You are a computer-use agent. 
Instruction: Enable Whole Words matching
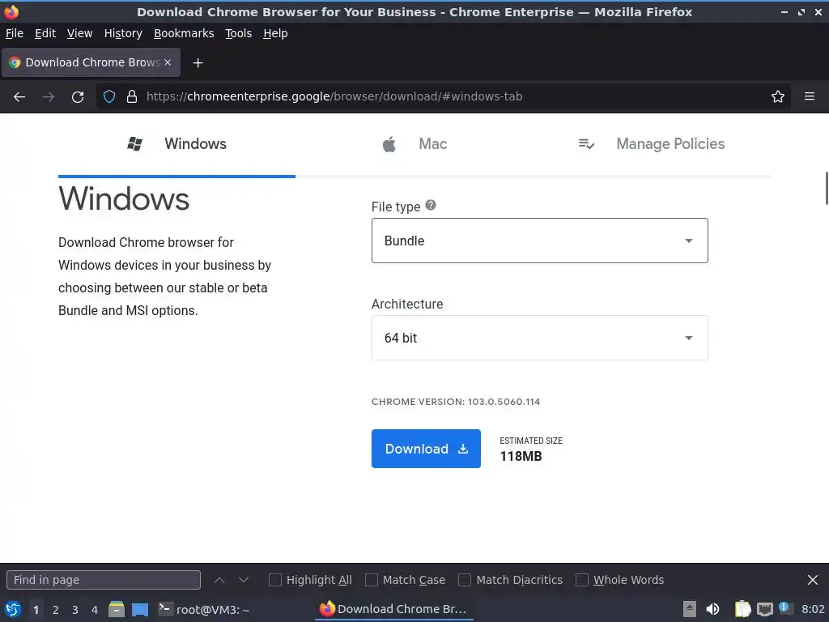(581, 580)
